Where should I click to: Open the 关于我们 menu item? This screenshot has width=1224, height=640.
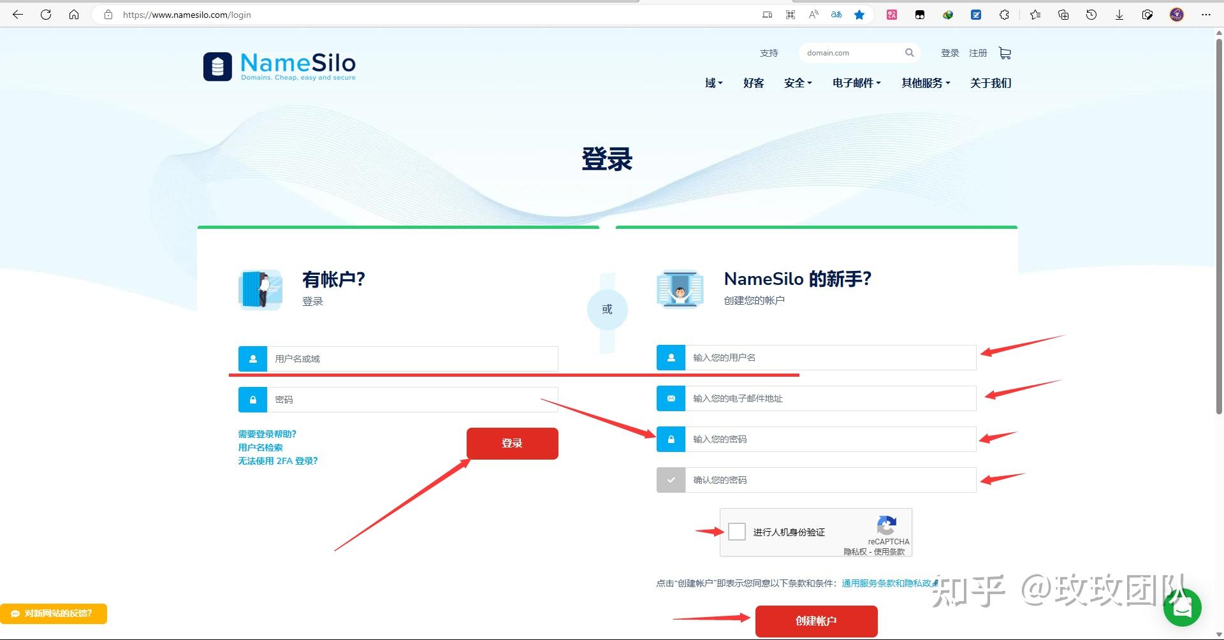(x=990, y=83)
